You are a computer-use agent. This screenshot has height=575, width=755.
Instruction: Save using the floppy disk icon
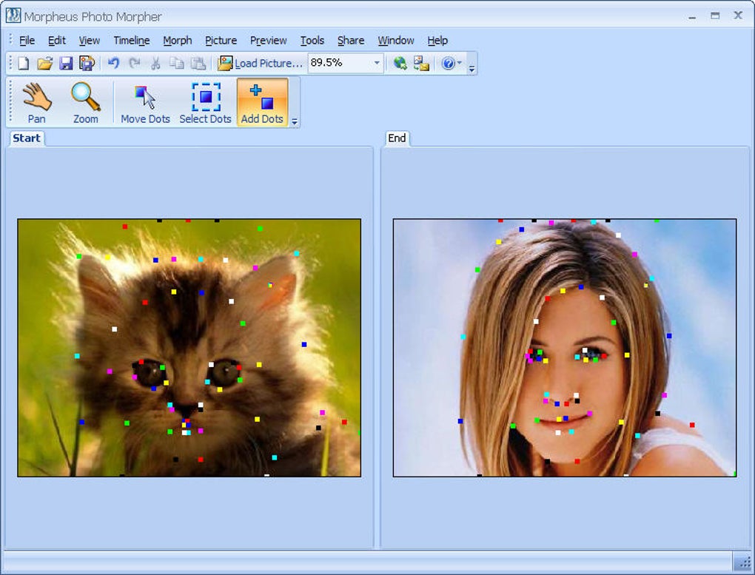coord(66,63)
